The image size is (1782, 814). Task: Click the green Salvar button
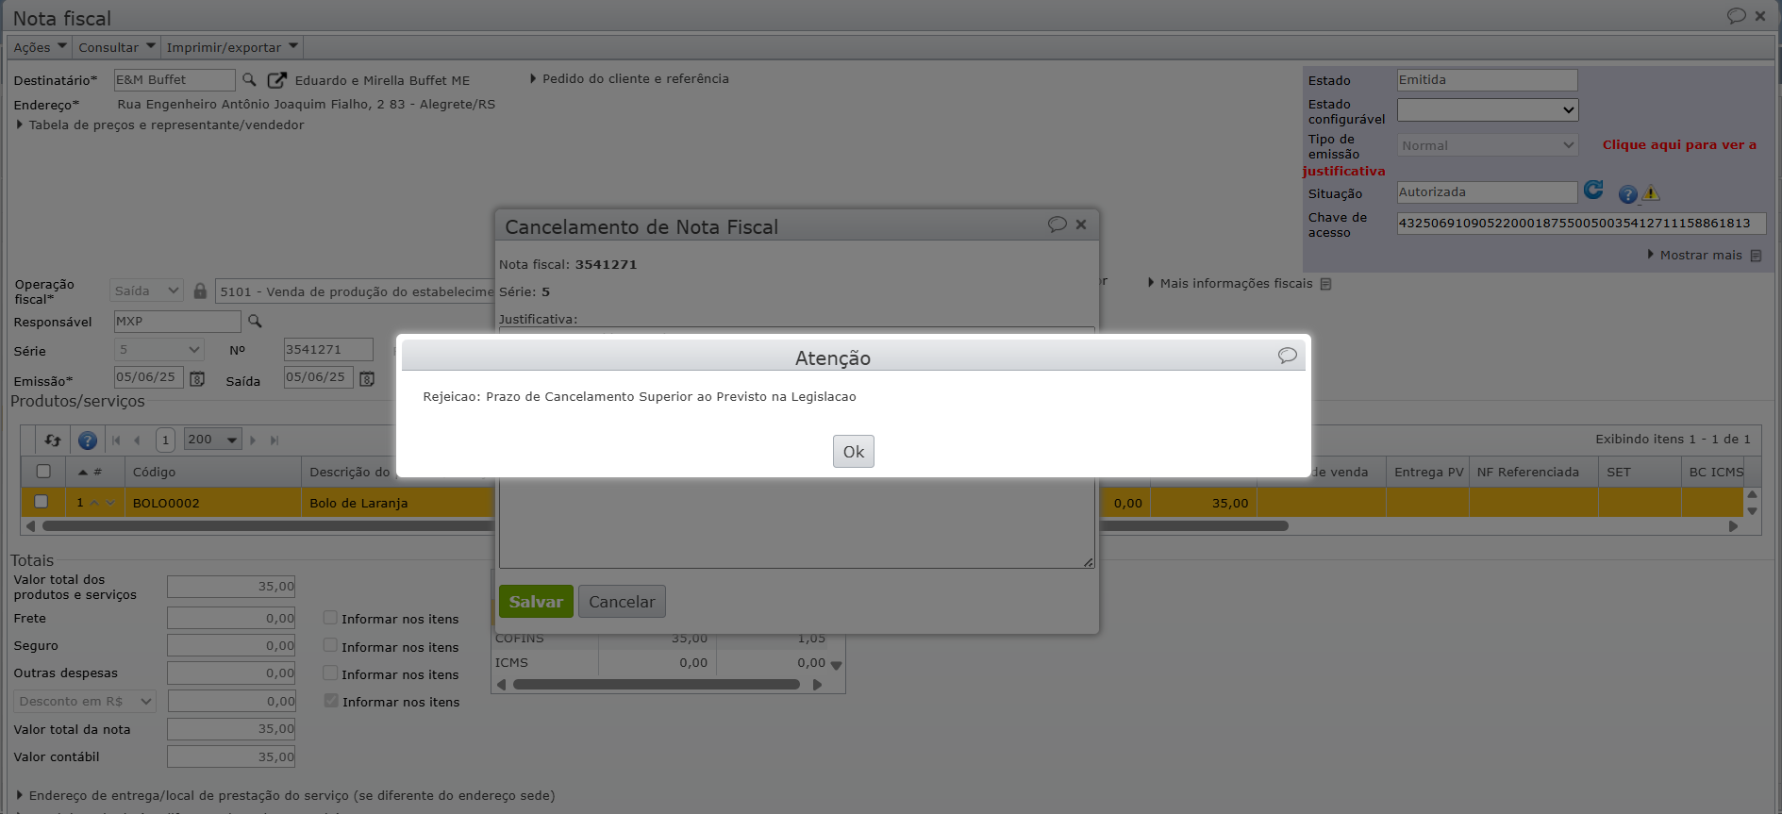(x=536, y=602)
